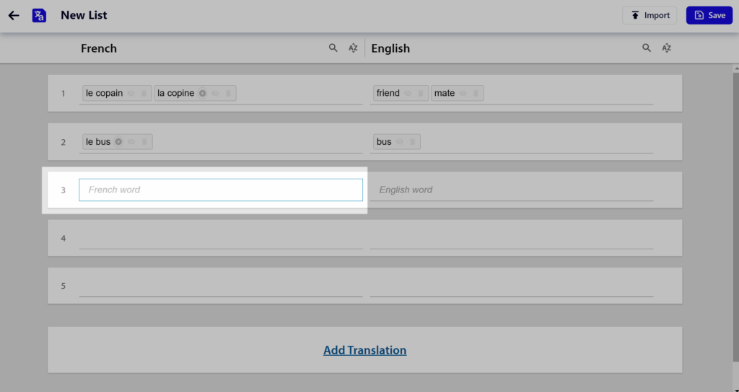Click the Import button

tap(650, 16)
